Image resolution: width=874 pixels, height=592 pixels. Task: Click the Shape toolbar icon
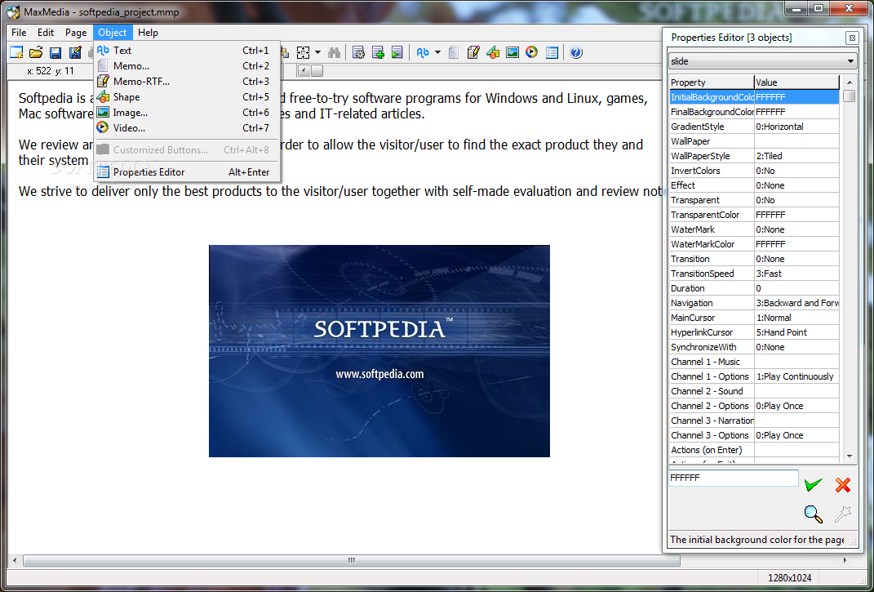493,52
